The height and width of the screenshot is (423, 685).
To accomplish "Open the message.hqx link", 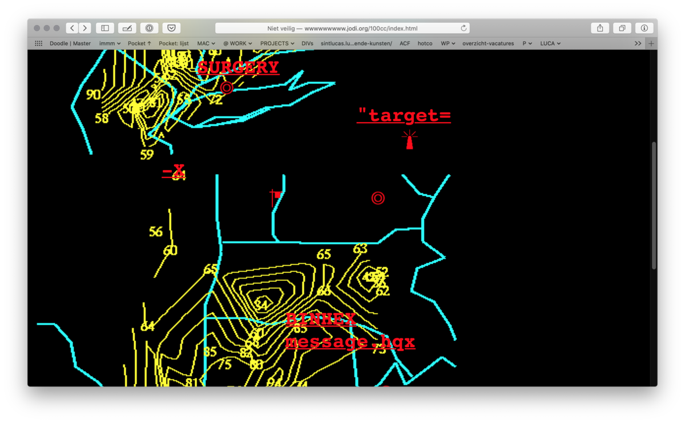I will coord(349,342).
